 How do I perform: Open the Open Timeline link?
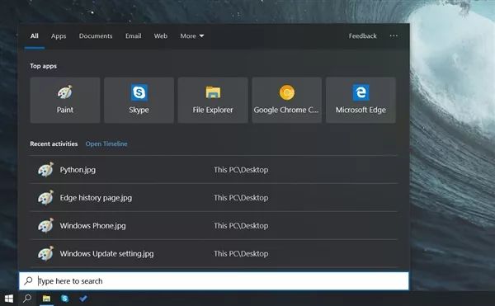pos(106,144)
